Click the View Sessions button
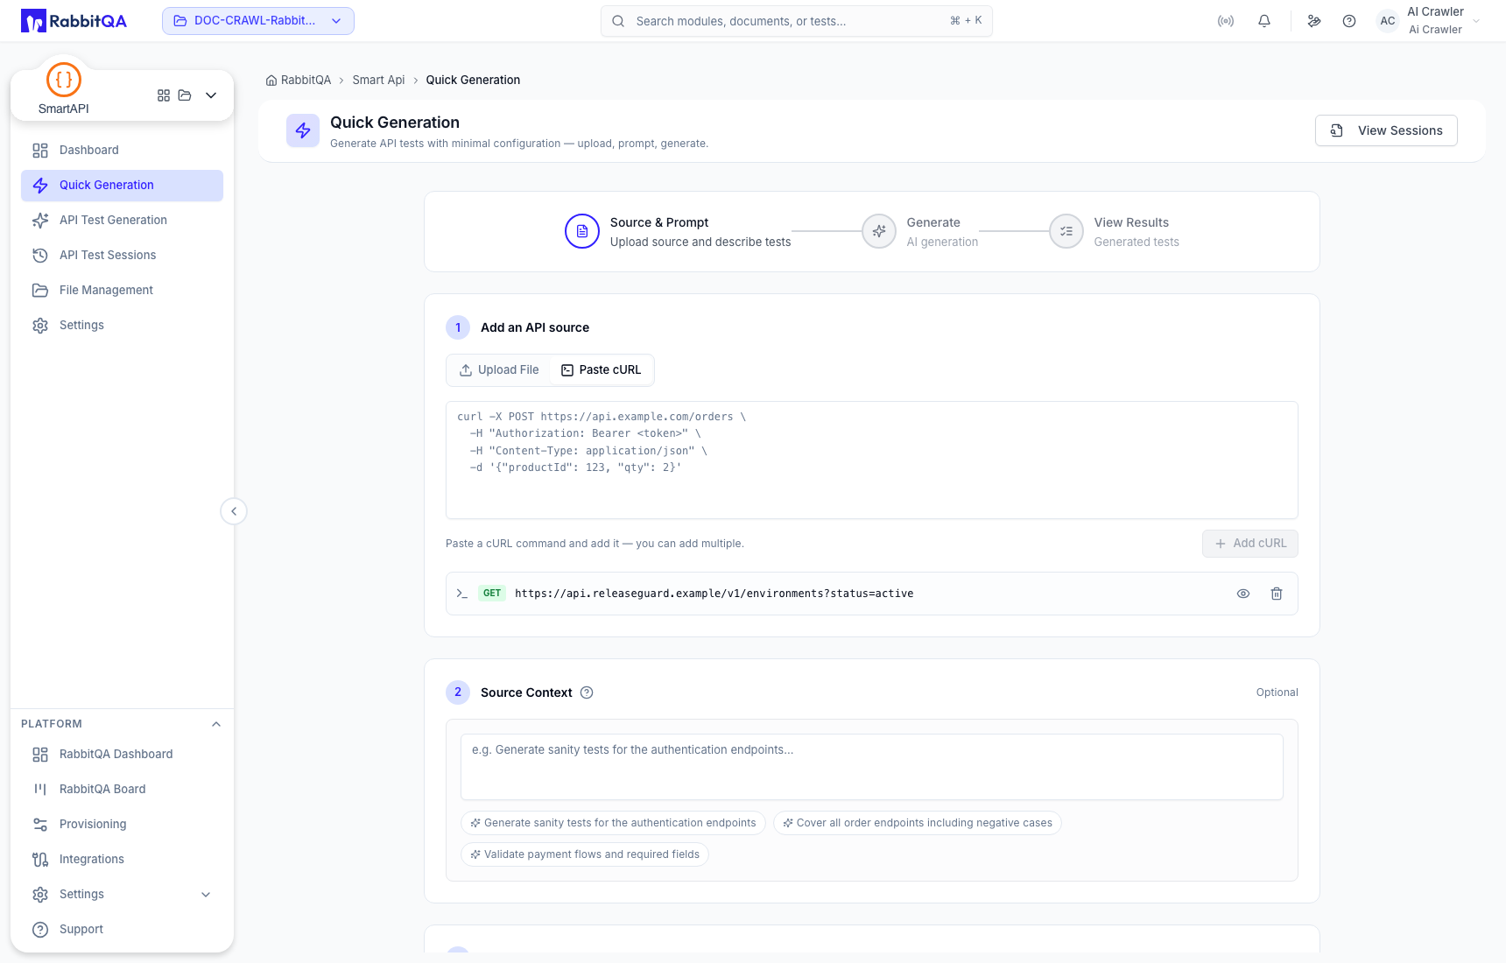The image size is (1506, 963). [x=1386, y=131]
